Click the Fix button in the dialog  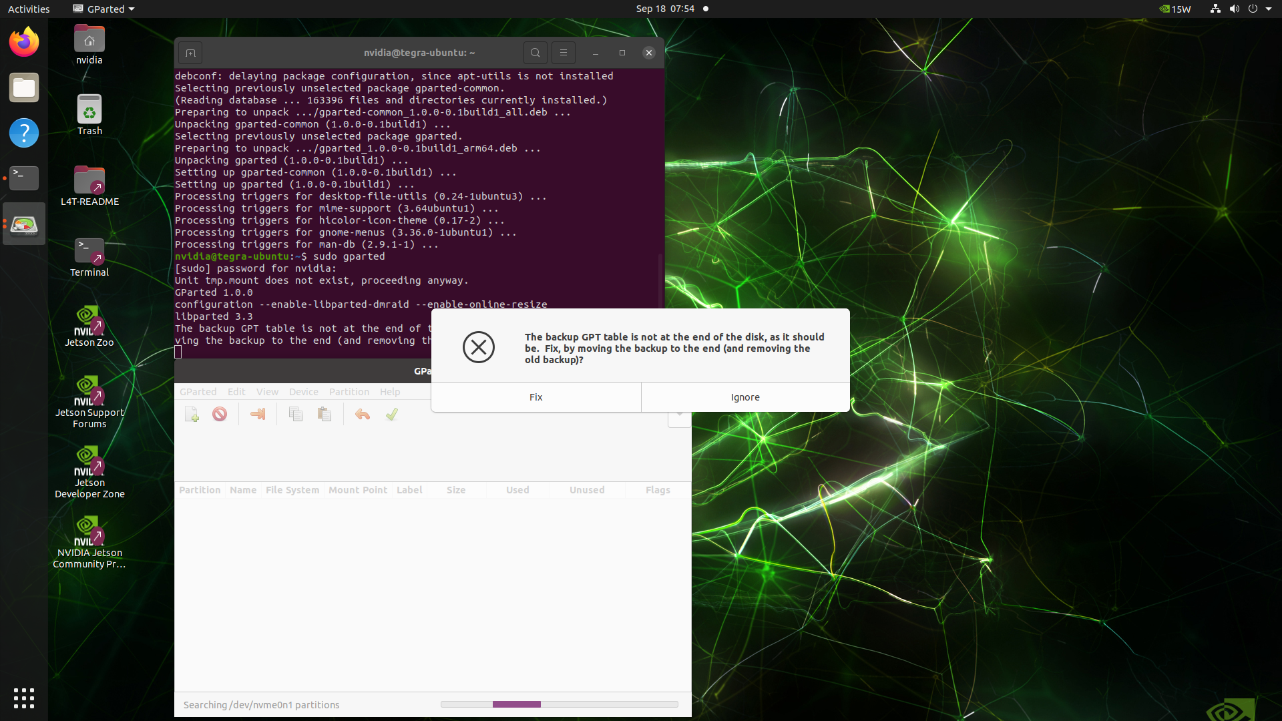click(536, 397)
